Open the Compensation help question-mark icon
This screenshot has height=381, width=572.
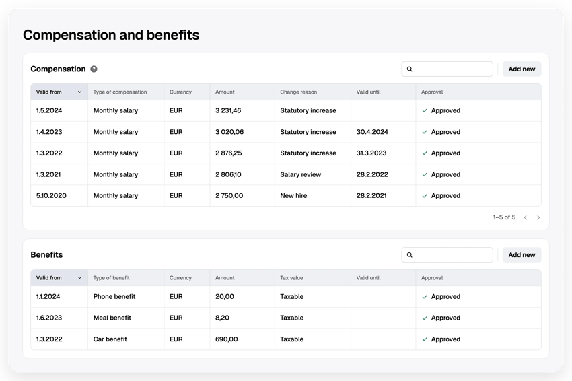[94, 69]
